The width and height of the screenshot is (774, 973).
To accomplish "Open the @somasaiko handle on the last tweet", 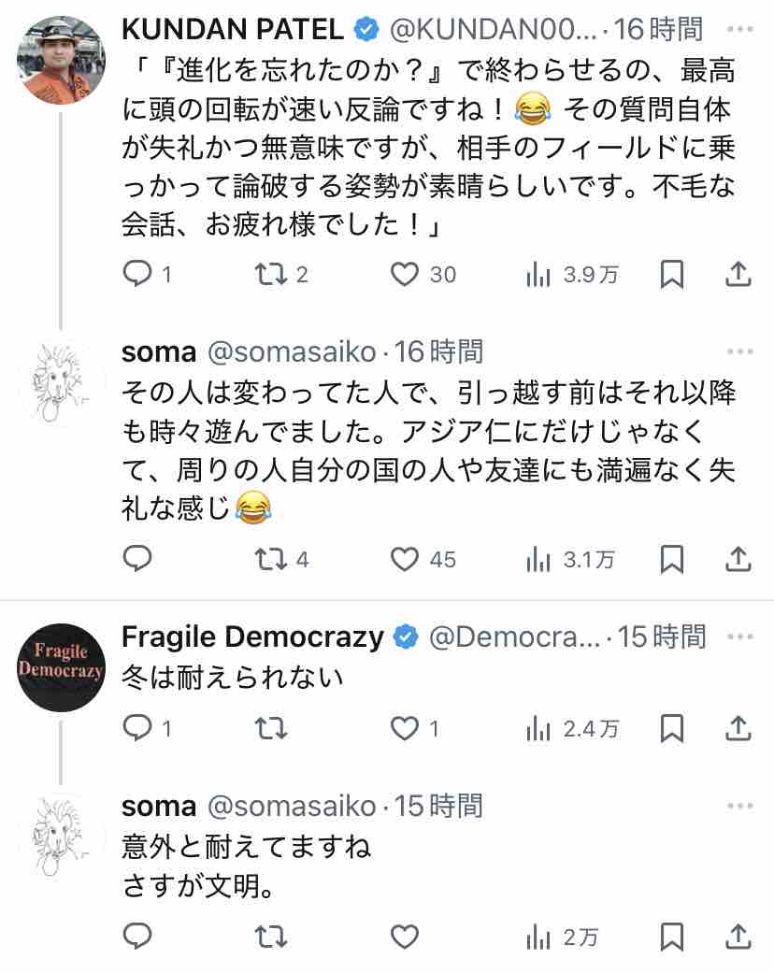I will [x=291, y=806].
